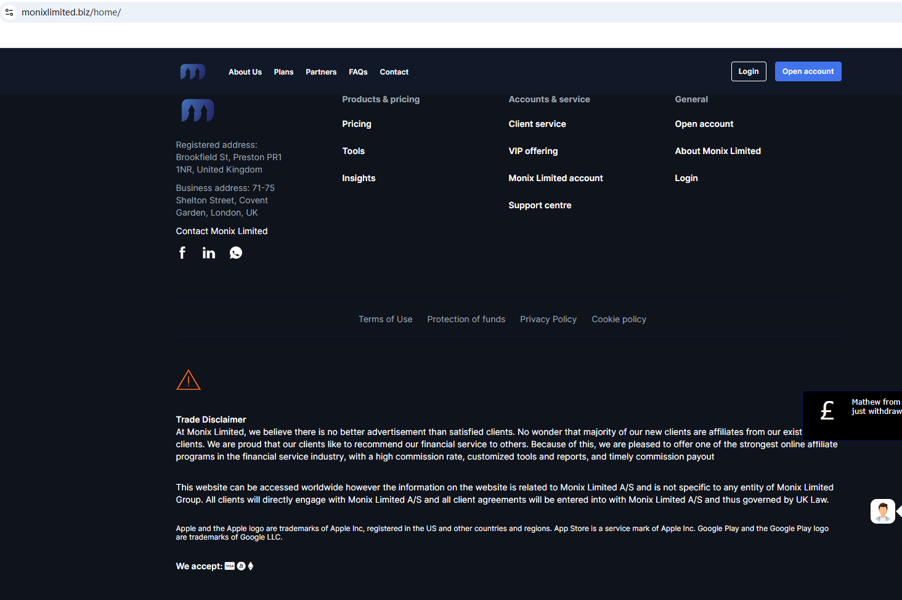Open the Facebook social icon
The width and height of the screenshot is (902, 600).
coord(182,253)
